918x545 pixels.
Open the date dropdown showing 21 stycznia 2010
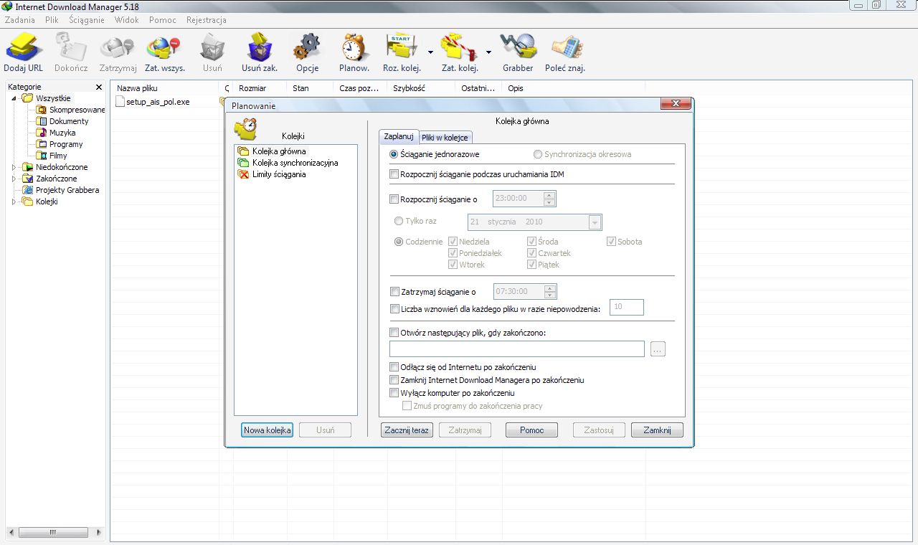tap(595, 222)
